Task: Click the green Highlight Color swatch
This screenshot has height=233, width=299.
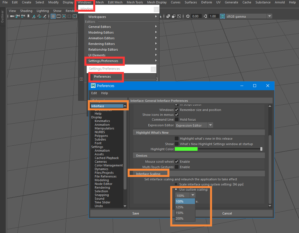Action: point(186,149)
